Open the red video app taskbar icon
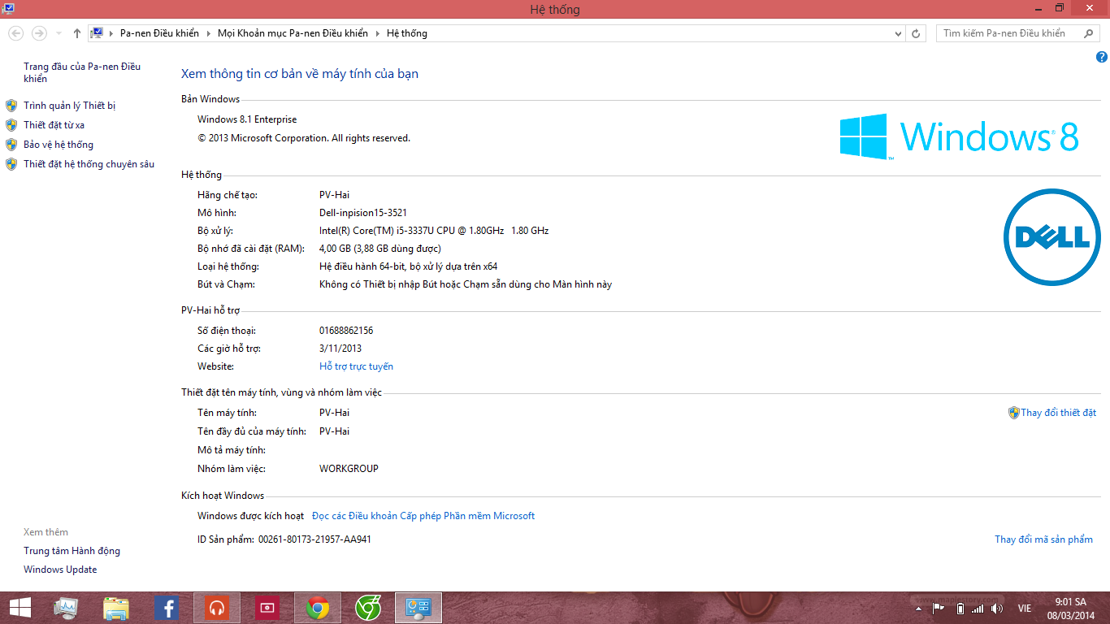 [267, 608]
